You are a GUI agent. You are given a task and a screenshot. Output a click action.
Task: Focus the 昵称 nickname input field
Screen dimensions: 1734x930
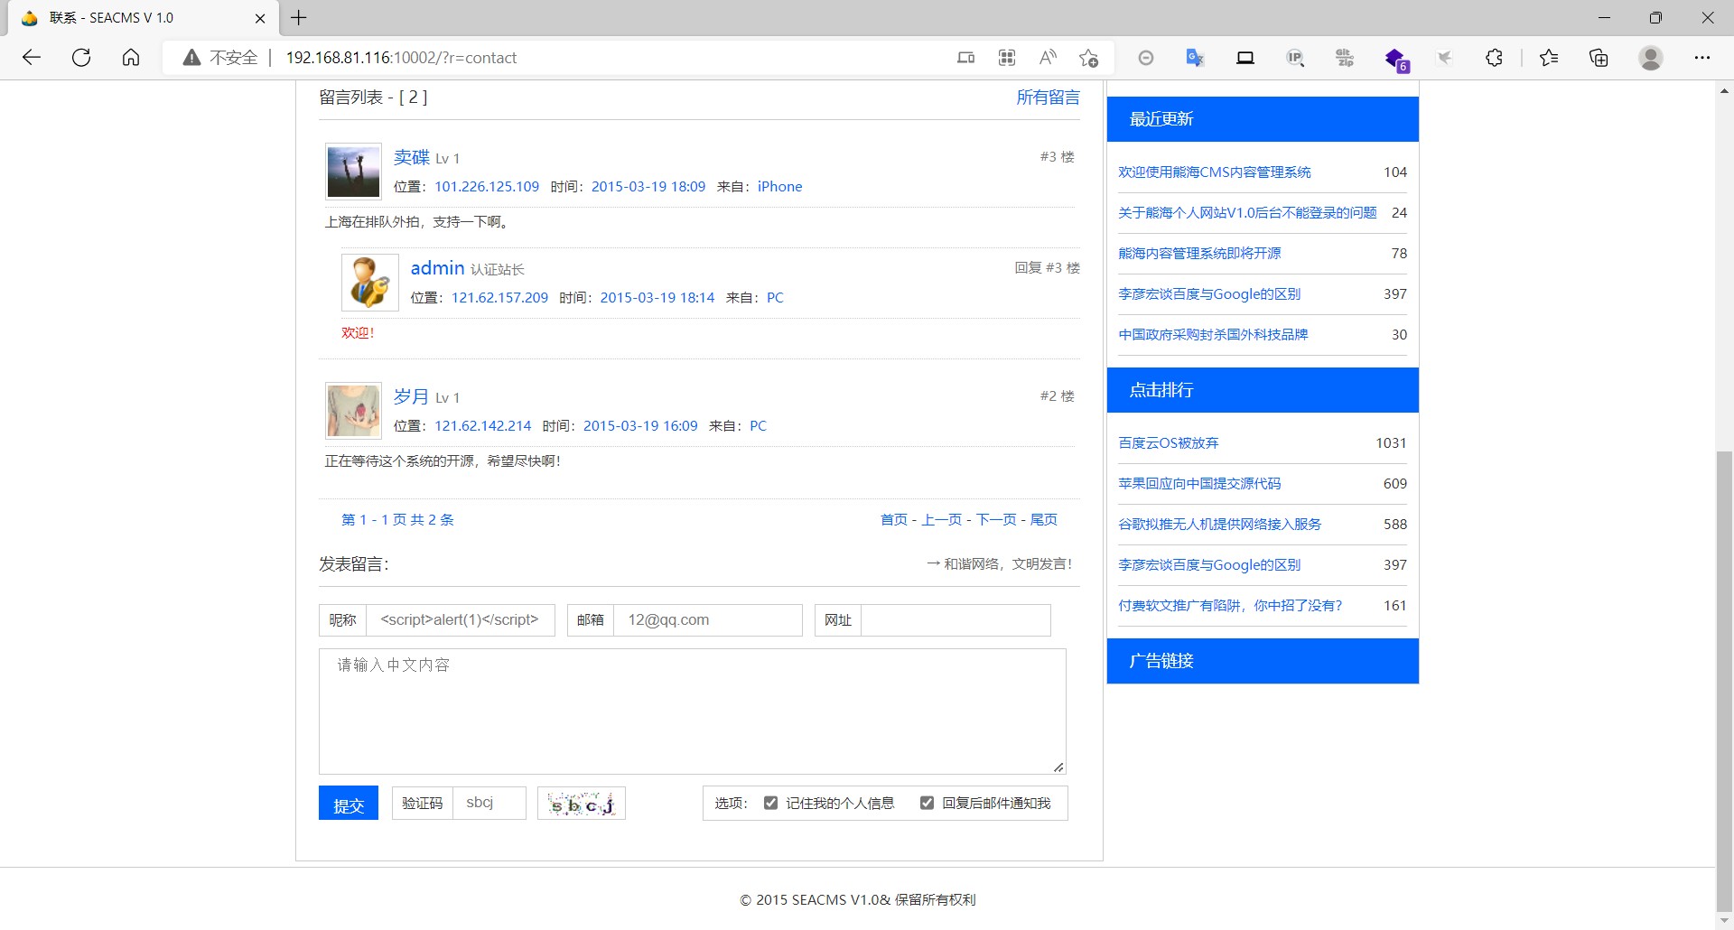tap(461, 620)
